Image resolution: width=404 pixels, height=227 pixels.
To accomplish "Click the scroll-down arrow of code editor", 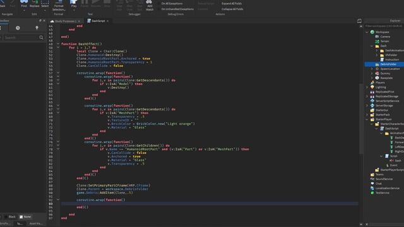I will 360,224.
